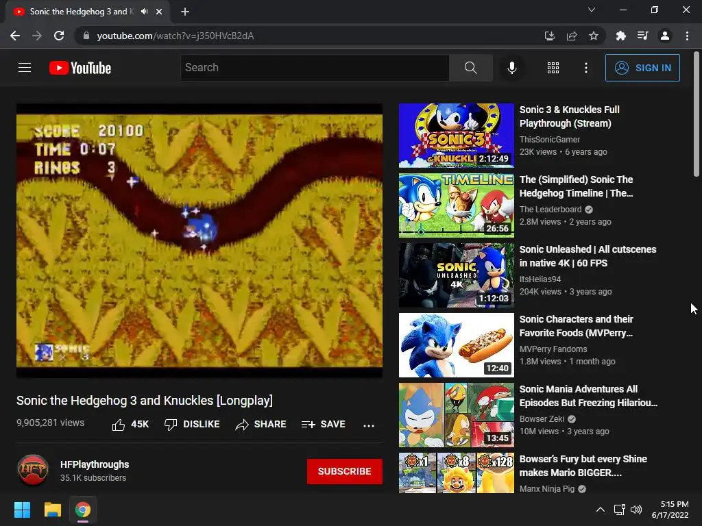Open HFPlaythroughs channel name link
702x526 pixels.
[95, 464]
